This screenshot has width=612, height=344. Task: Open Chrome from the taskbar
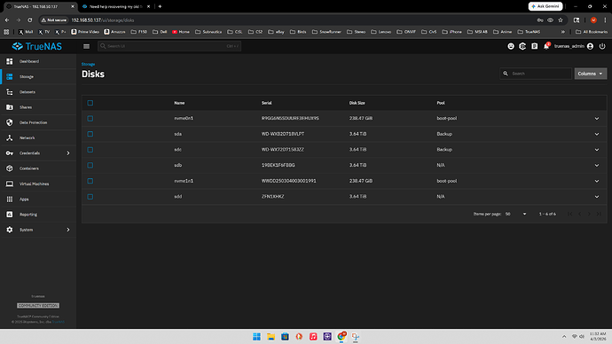(341, 337)
